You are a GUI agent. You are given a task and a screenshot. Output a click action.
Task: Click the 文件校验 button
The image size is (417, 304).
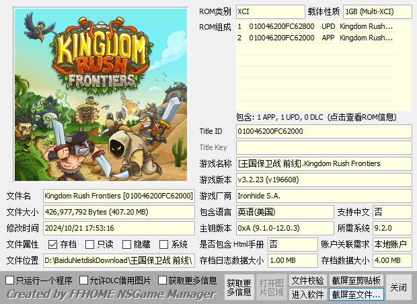pos(307,280)
